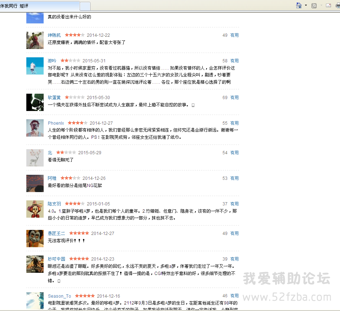
Task: Open the Home button dropdown arrow
Action: coord(306,5)
